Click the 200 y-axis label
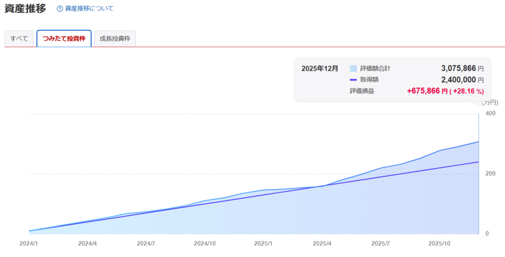505x257 pixels. [490, 174]
